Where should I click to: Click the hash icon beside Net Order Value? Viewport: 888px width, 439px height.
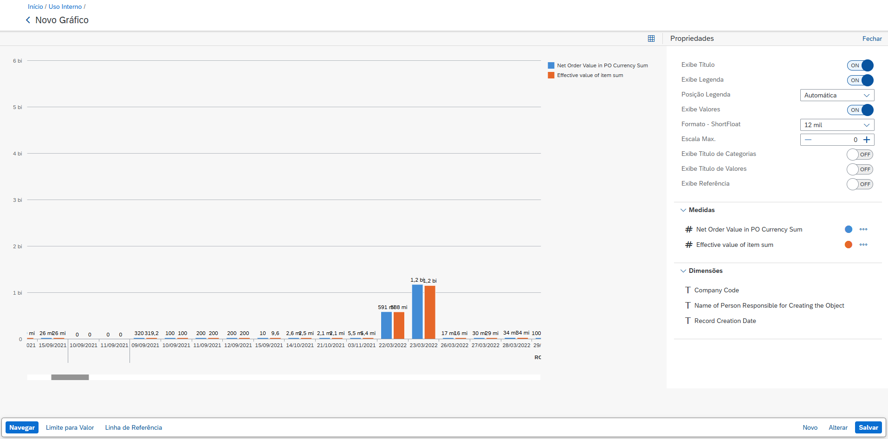coord(689,229)
